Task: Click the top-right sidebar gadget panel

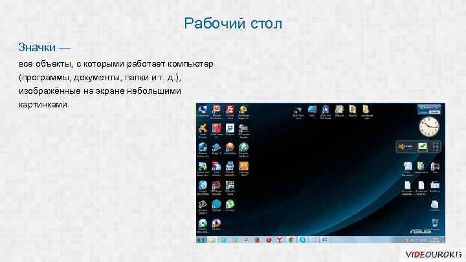Action: (x=429, y=109)
